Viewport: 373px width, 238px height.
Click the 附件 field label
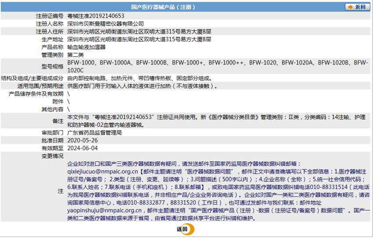click(x=58, y=102)
